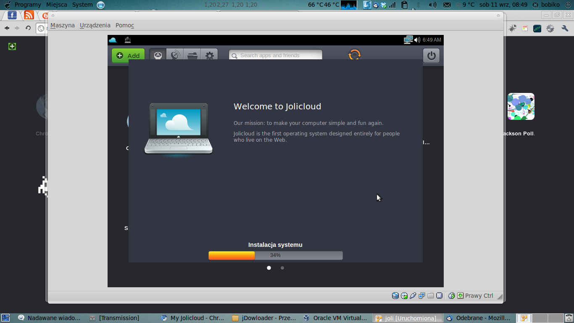Click VirtualBox network adapters status icon
The height and width of the screenshot is (323, 574).
tap(422, 296)
